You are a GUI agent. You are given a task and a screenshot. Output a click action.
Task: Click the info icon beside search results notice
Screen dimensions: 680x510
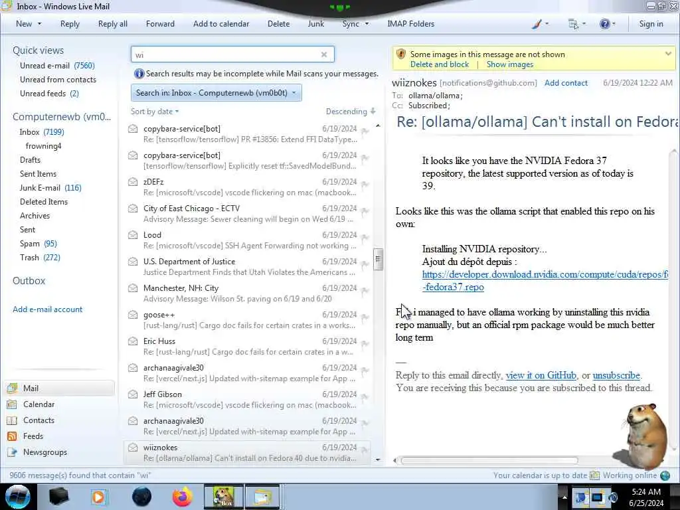(x=139, y=74)
